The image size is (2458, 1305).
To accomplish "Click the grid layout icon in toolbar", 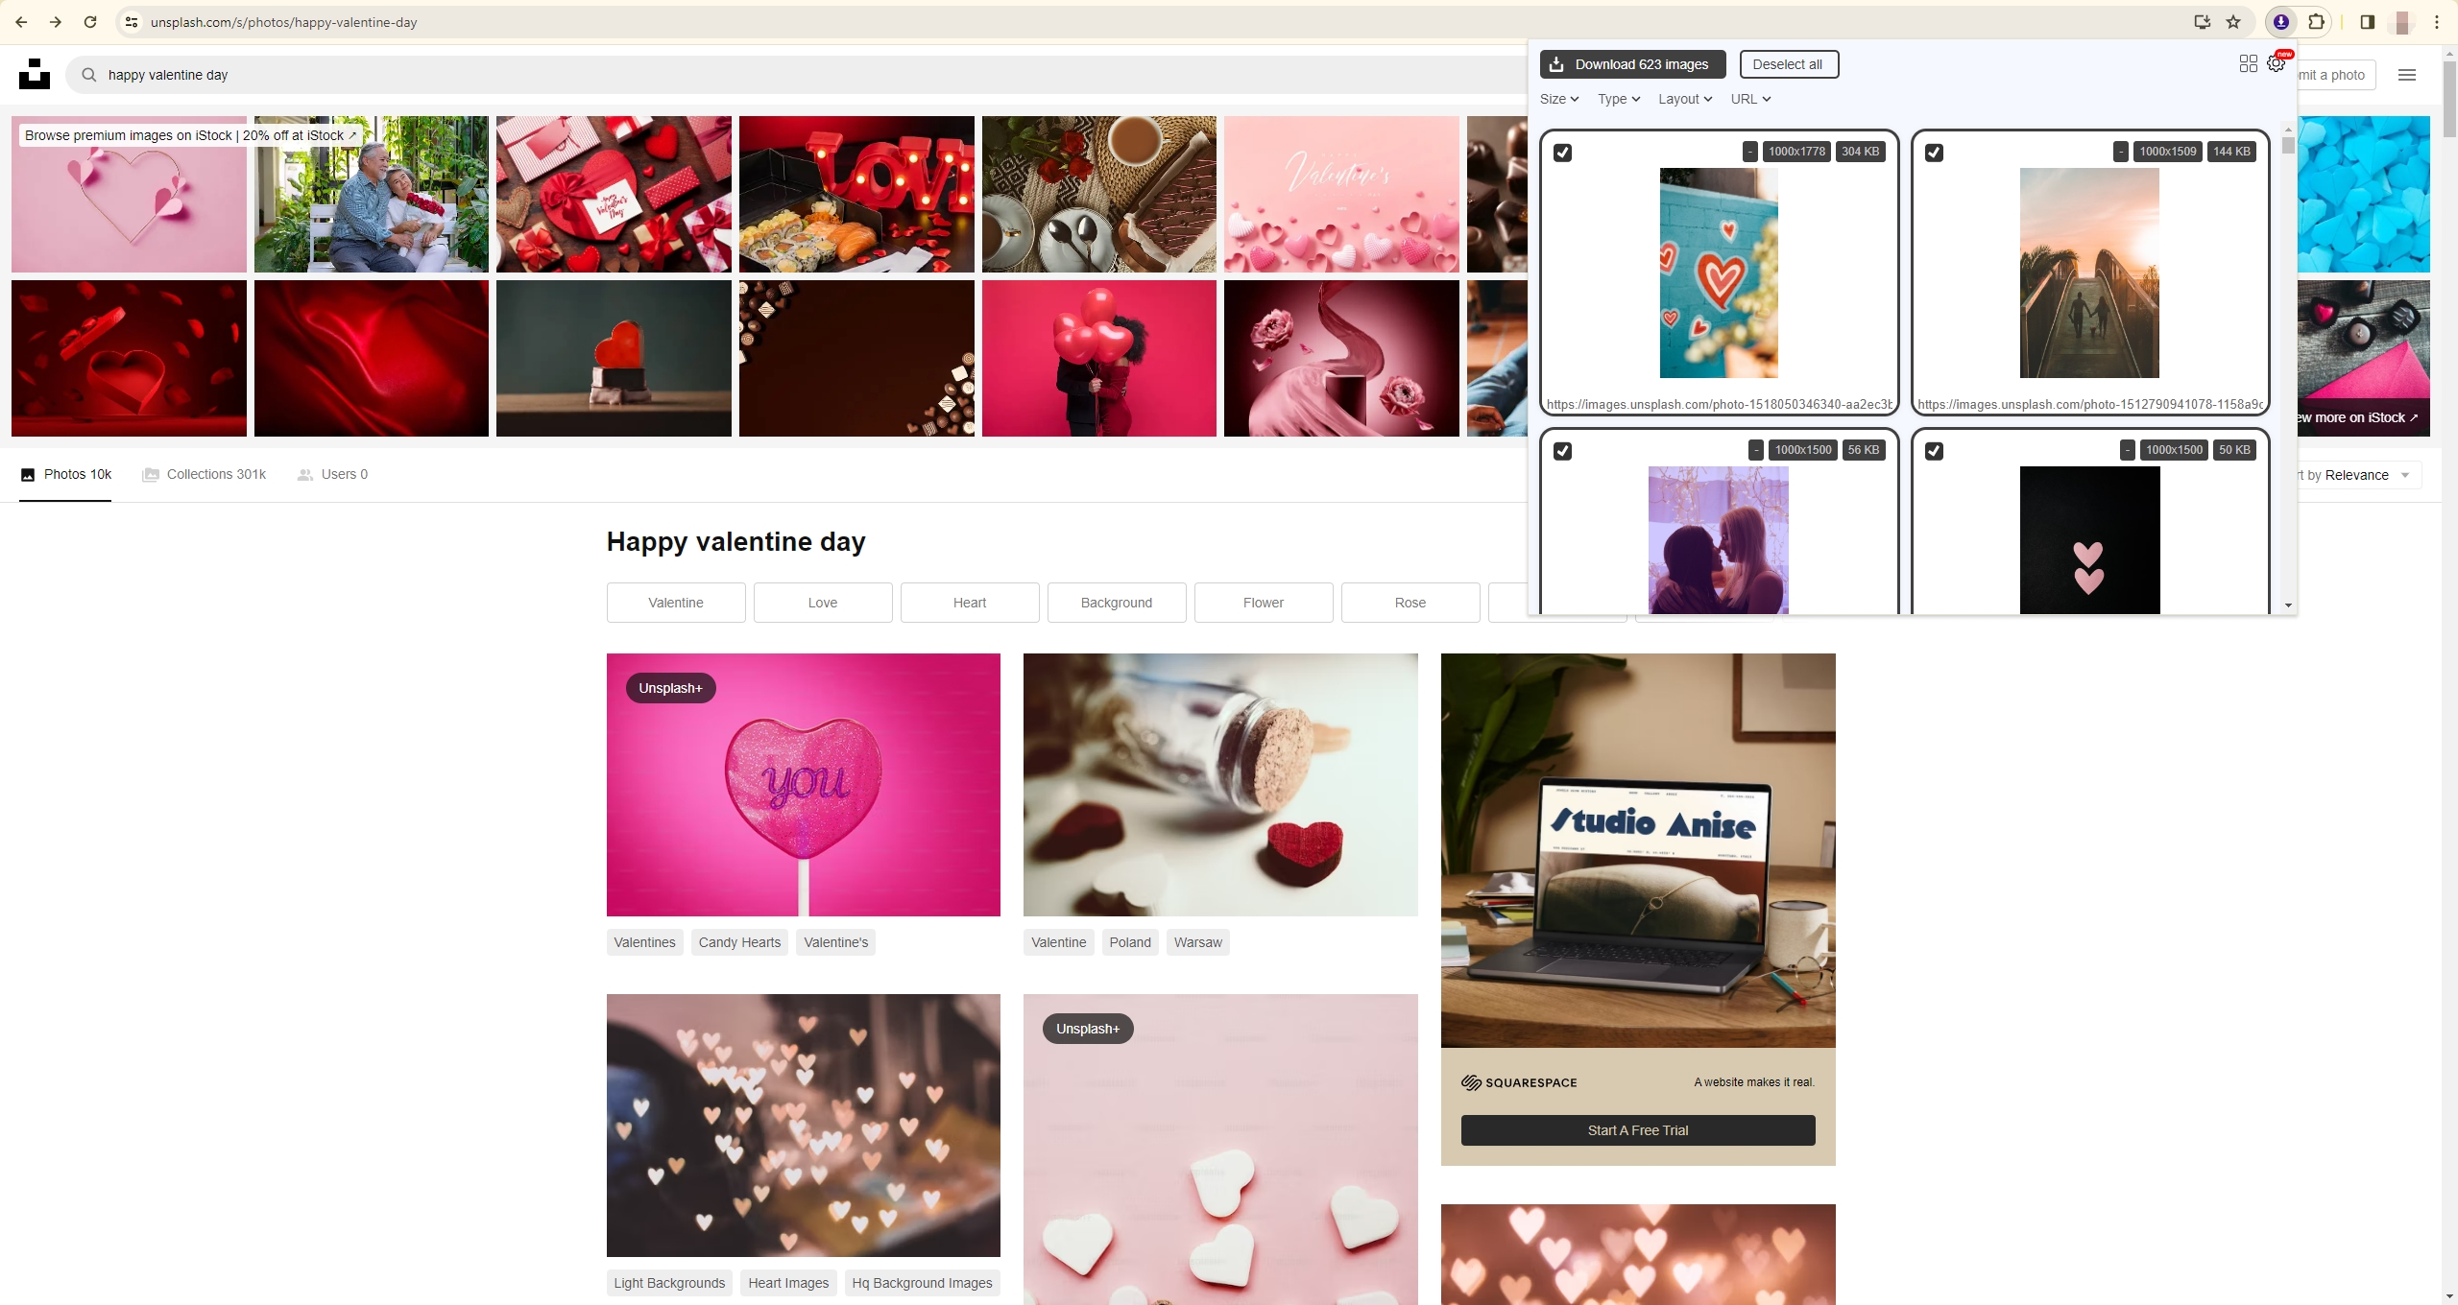I will point(2249,63).
